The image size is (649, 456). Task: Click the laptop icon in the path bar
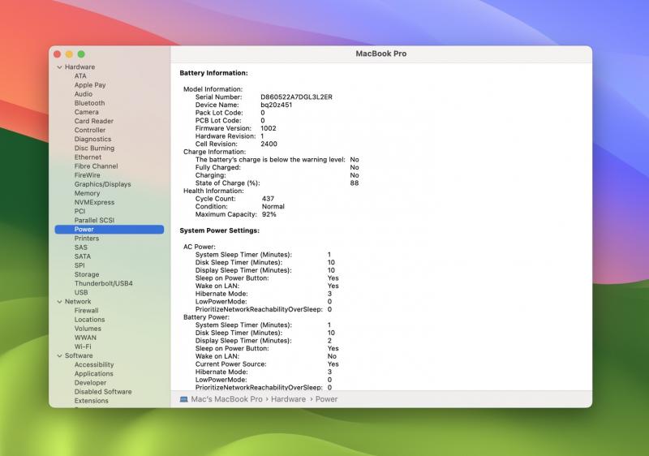[183, 399]
